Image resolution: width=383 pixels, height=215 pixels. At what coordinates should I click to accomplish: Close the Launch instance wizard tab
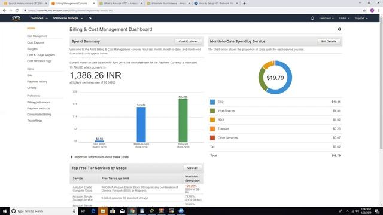[x=47, y=4]
